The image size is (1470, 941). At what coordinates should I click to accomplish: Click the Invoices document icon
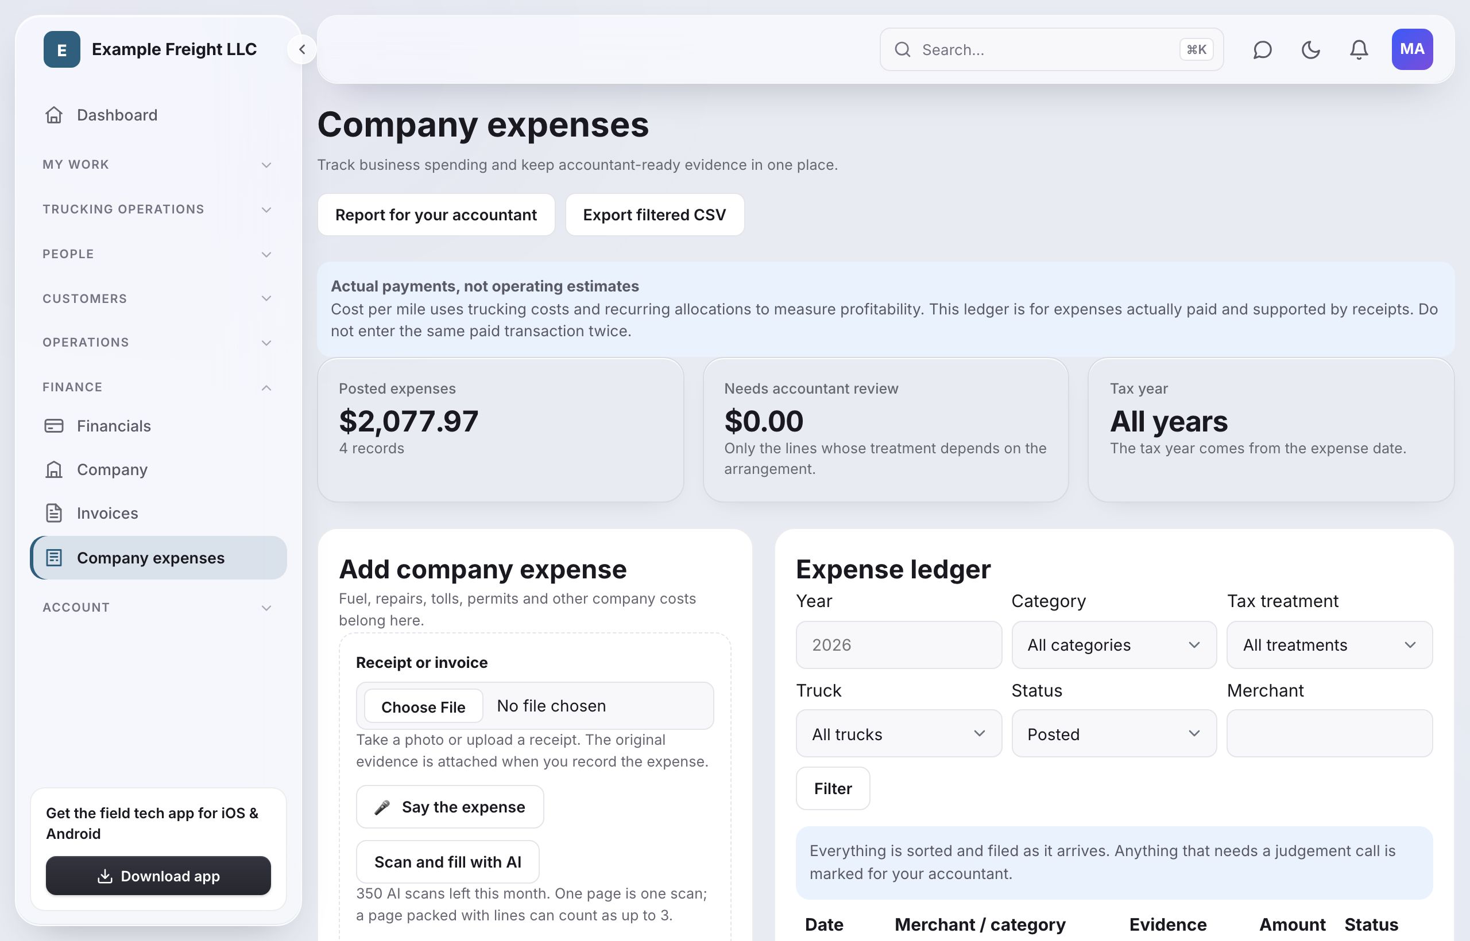(54, 514)
